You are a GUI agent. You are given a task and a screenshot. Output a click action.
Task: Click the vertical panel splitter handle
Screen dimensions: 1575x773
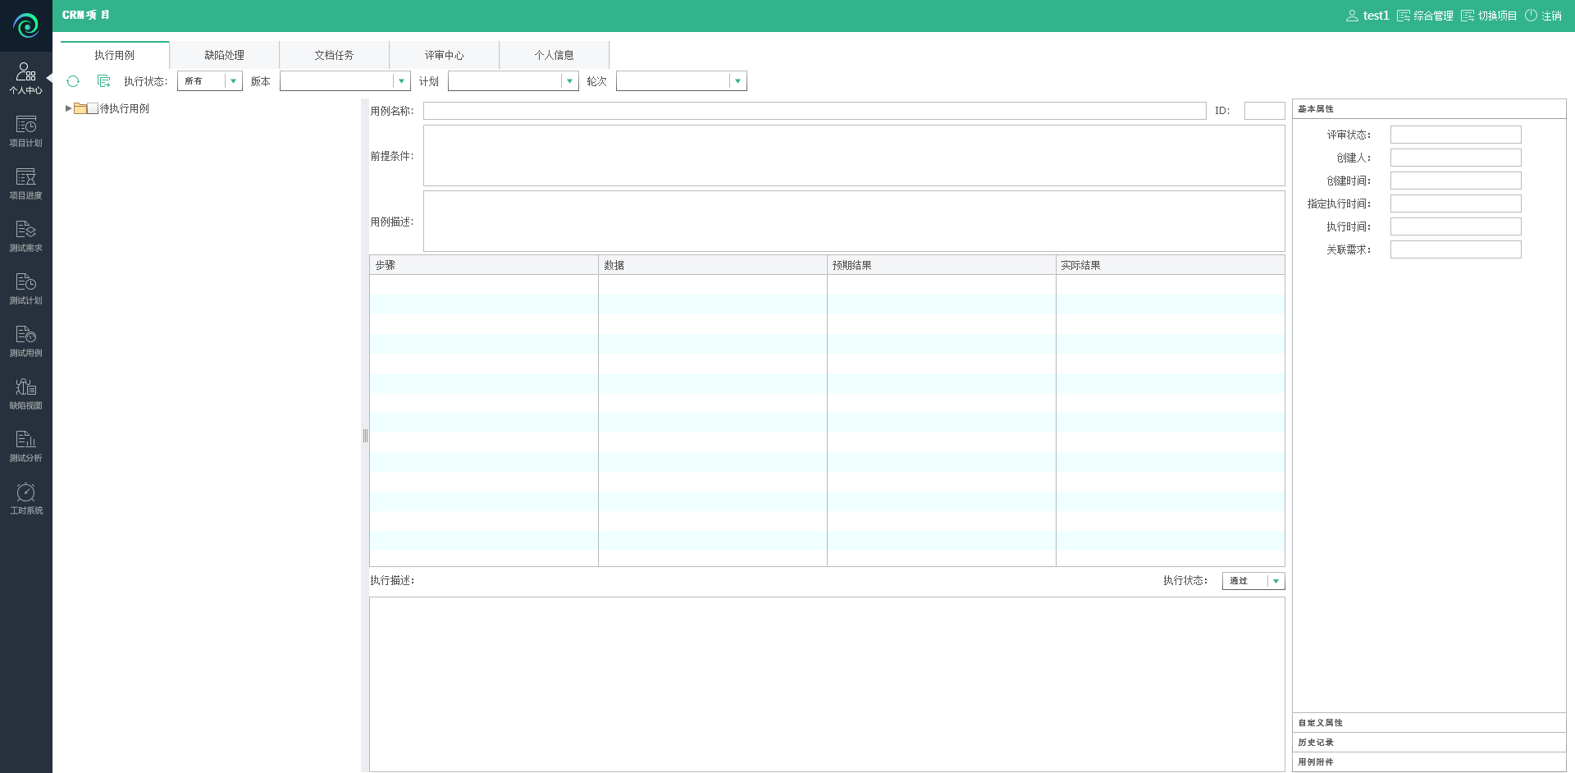click(365, 436)
